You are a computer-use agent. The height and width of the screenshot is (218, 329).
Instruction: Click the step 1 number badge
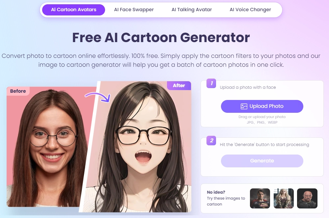point(211,83)
